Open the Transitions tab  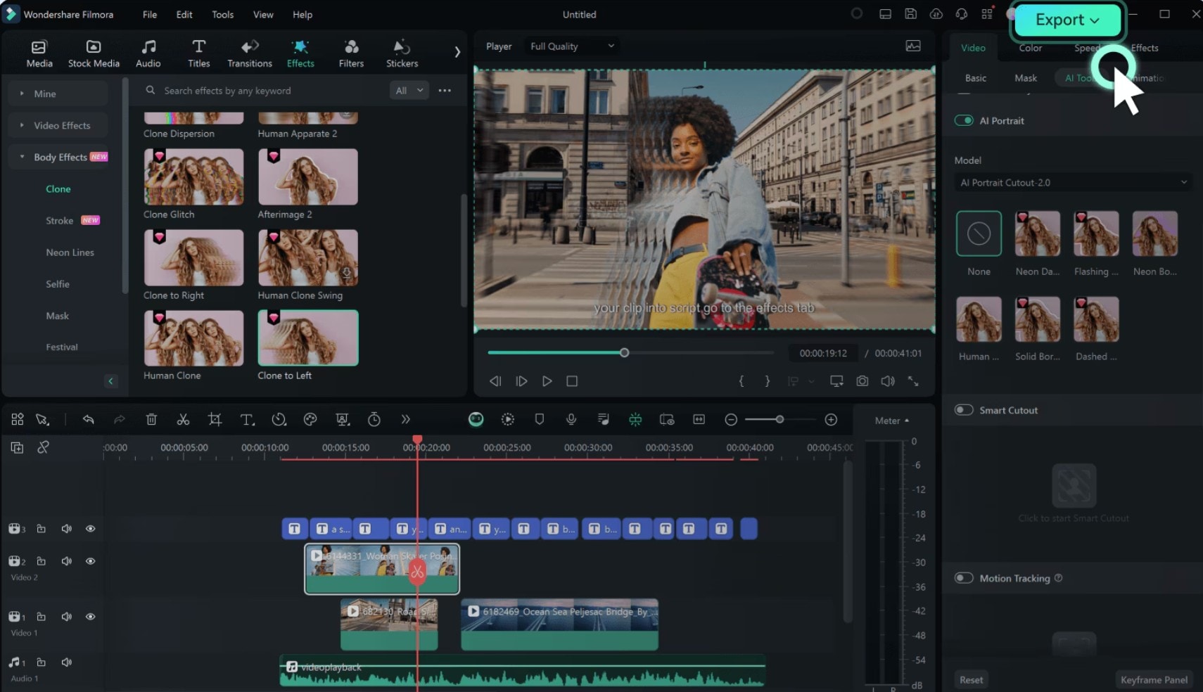coord(250,53)
